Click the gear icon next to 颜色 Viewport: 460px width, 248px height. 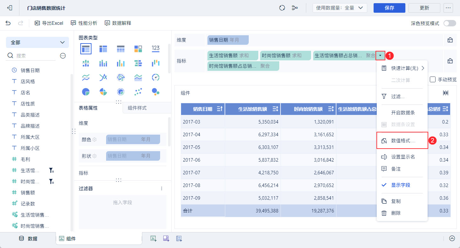point(94,139)
